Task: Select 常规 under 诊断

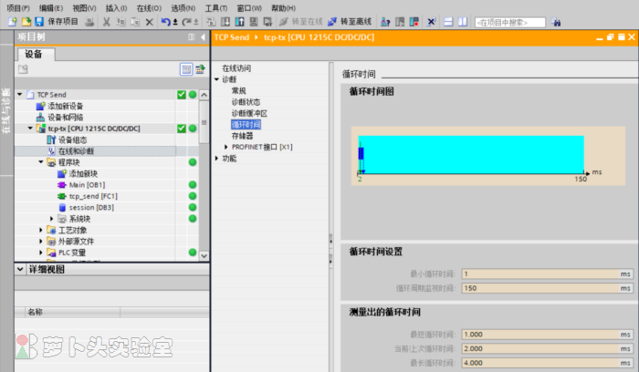Action: [x=239, y=90]
